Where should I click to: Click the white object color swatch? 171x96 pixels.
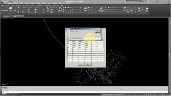(108, 8)
